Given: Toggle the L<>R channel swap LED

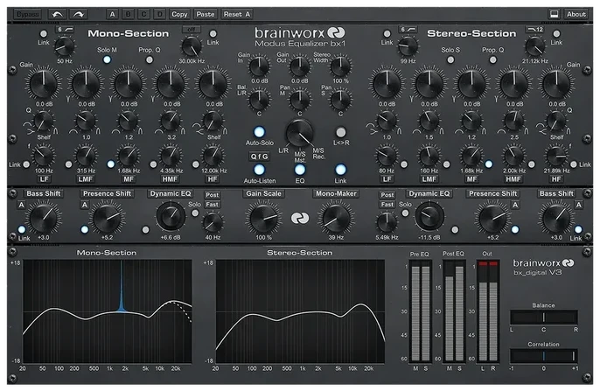Looking at the screenshot, I should [340, 132].
